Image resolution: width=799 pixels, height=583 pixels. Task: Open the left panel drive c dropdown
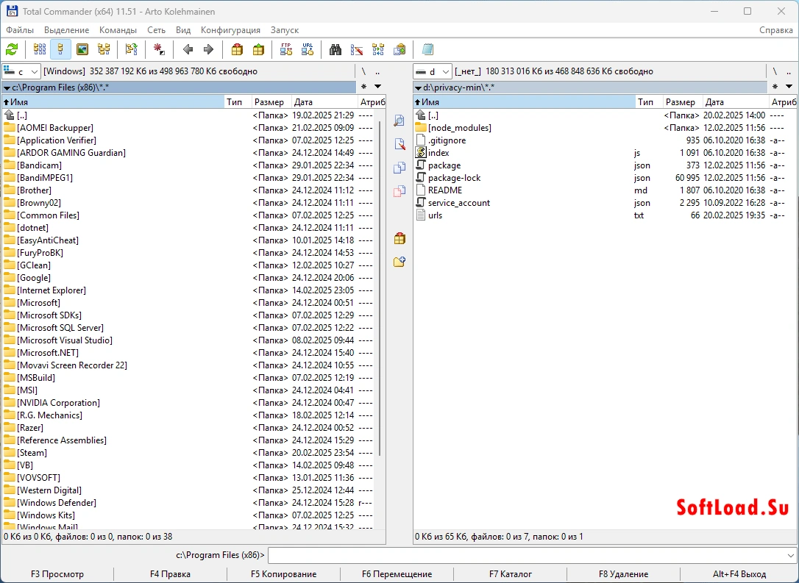tap(21, 71)
